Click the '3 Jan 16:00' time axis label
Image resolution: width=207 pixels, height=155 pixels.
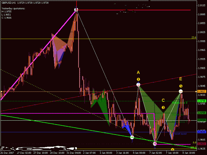(123, 153)
